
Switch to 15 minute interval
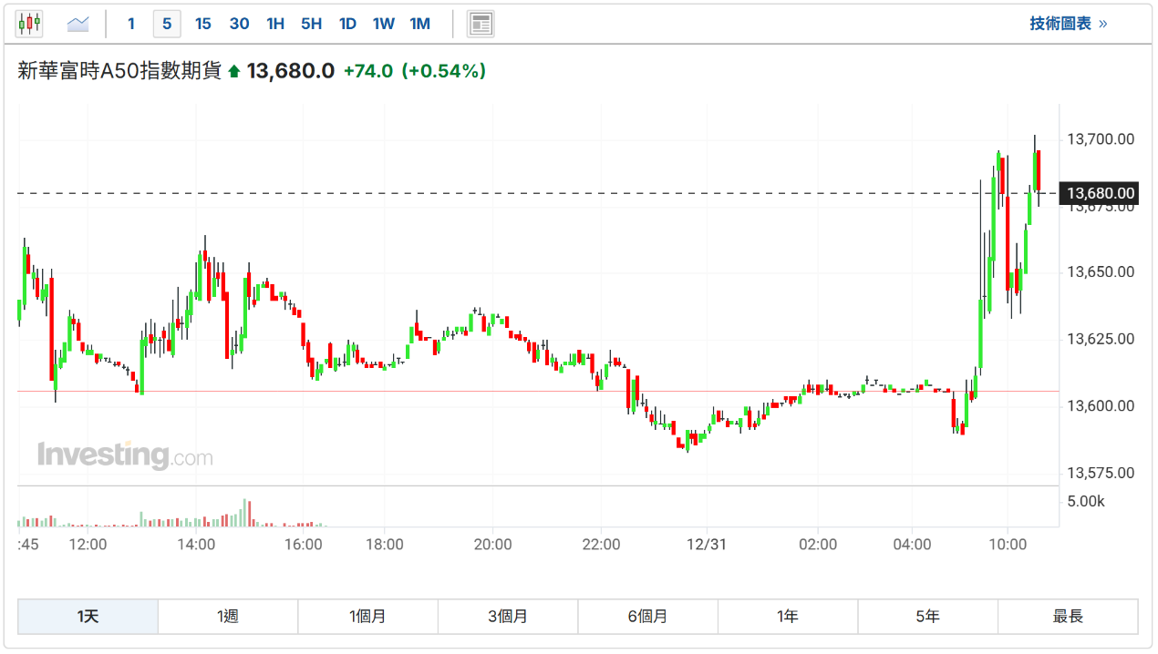tap(202, 24)
